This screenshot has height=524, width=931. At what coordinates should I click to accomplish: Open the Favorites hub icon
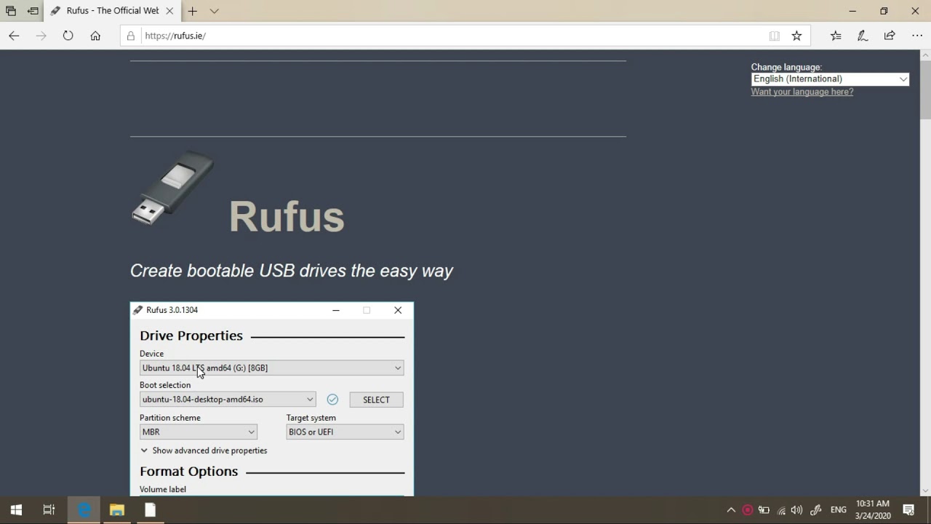click(x=836, y=36)
